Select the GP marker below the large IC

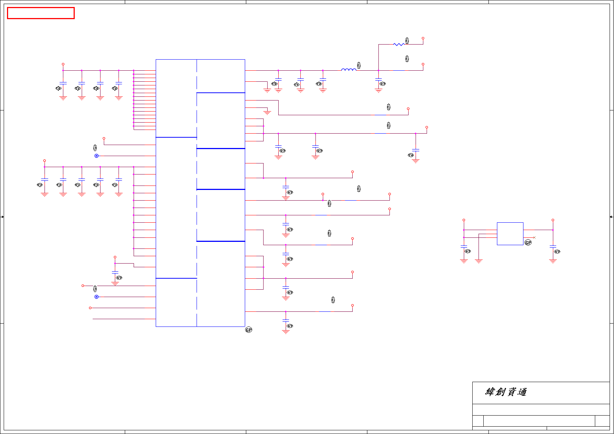249,330
